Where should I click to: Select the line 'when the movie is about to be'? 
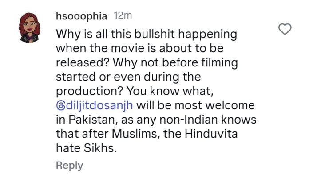140,48
